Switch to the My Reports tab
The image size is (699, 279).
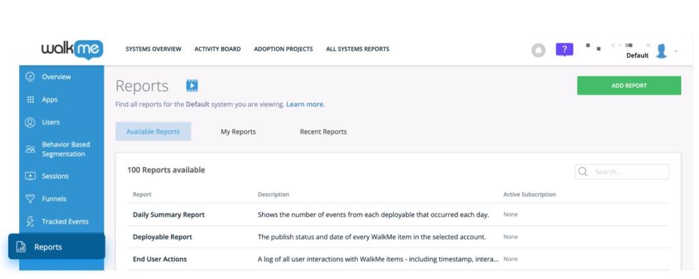click(x=238, y=132)
